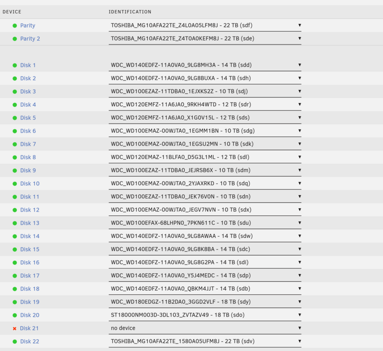Expand the Disk 12 device selector (sdx)

[x=205, y=210]
